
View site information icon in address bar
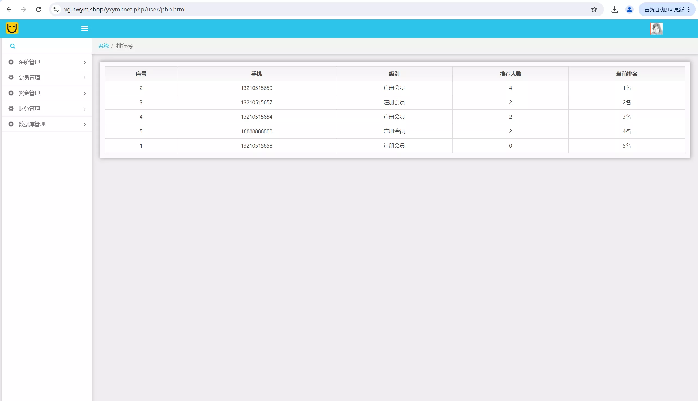click(56, 10)
